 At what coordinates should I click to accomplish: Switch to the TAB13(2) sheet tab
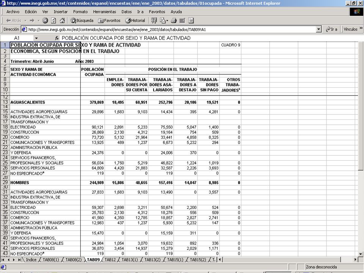pos(152,260)
